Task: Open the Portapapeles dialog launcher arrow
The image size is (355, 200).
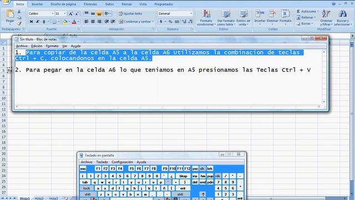Action: 23,29
